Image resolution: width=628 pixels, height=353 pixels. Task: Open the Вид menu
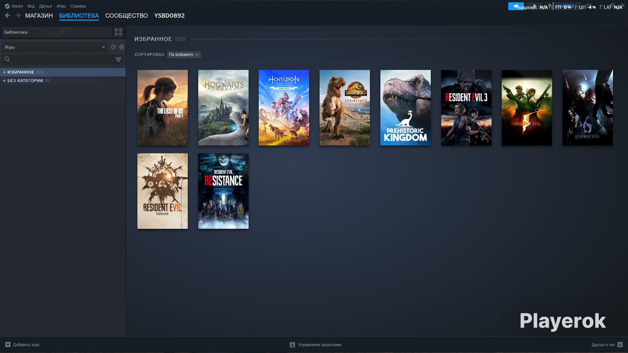coord(31,6)
